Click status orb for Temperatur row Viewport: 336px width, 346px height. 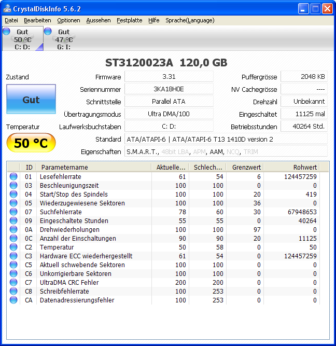[x=13, y=247]
